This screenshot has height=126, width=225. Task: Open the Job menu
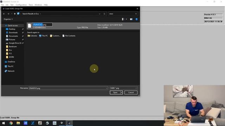[x=7, y=5]
